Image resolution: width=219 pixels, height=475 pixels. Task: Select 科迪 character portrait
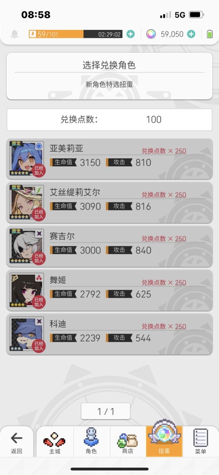pyautogui.click(x=27, y=334)
